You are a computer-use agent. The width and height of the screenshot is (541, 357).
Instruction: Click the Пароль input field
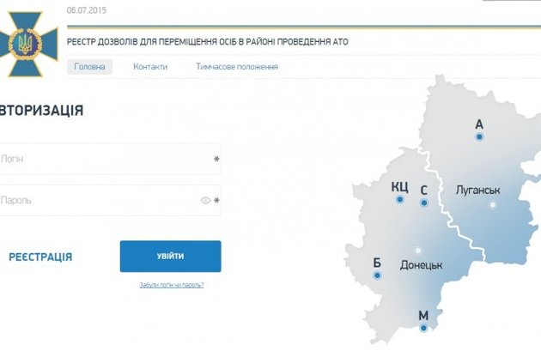[x=110, y=201]
